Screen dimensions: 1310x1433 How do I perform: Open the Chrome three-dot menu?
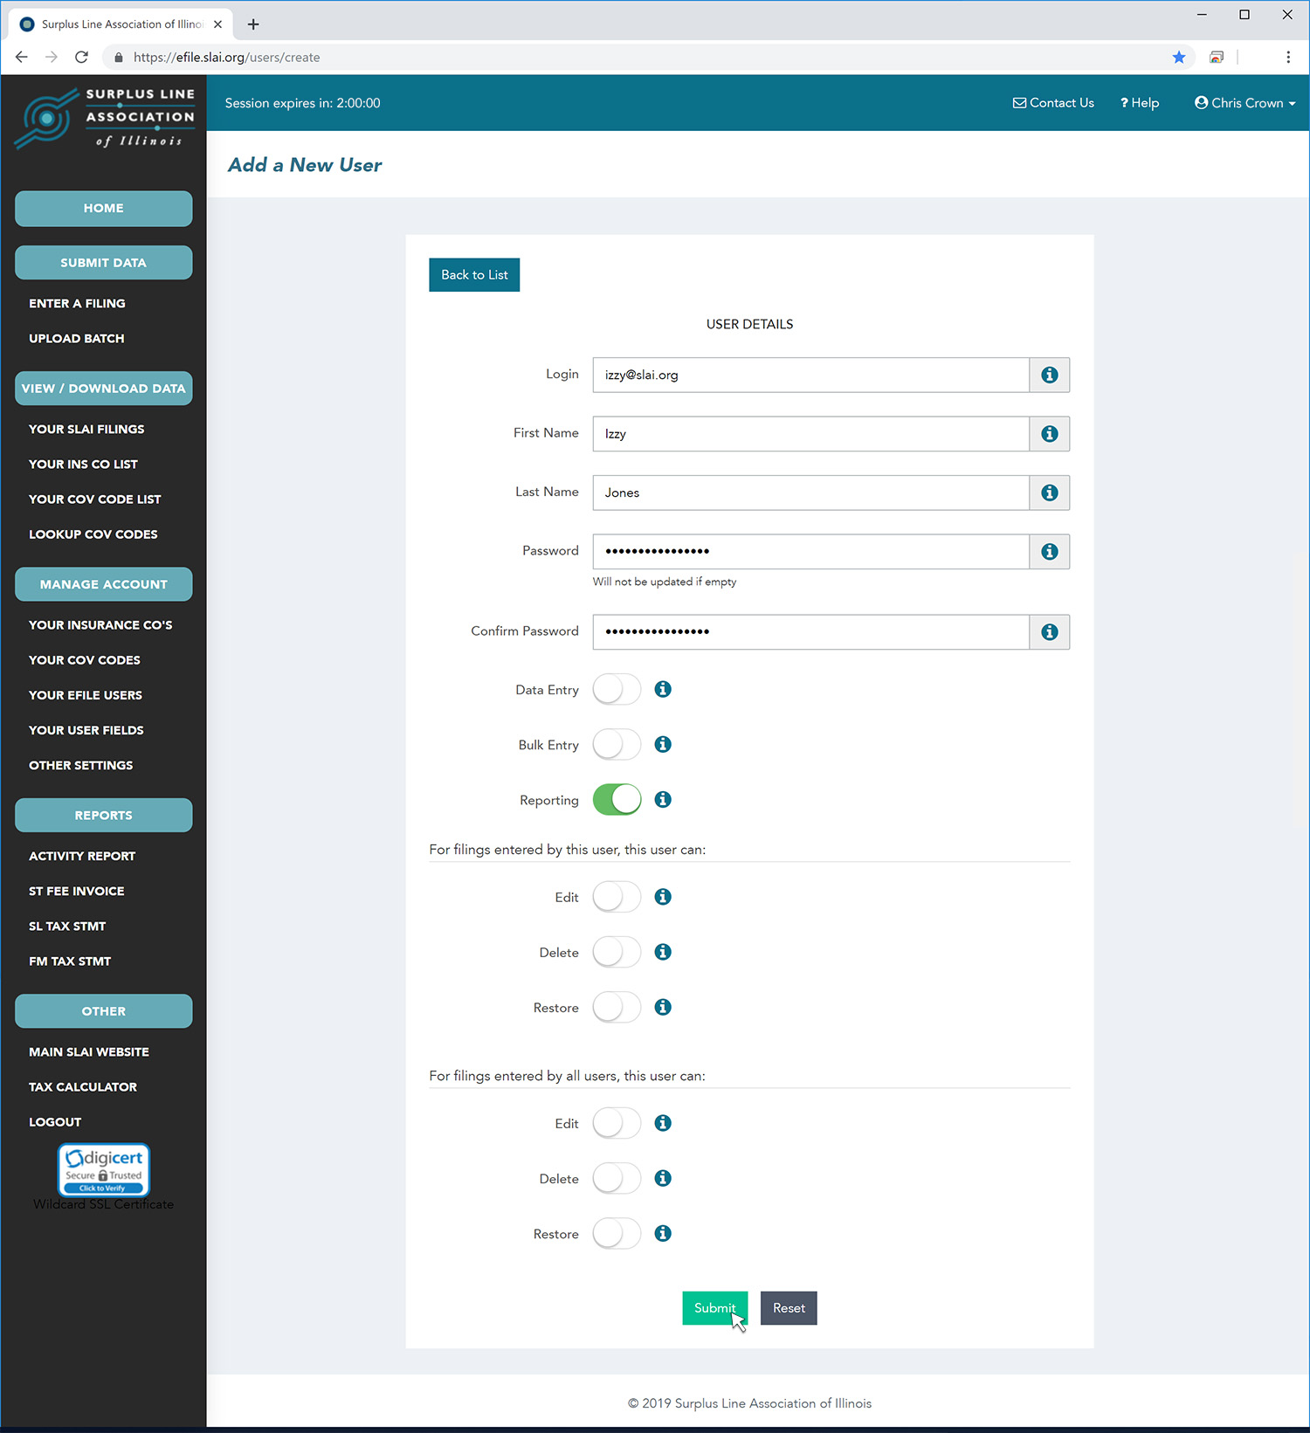coord(1288,58)
